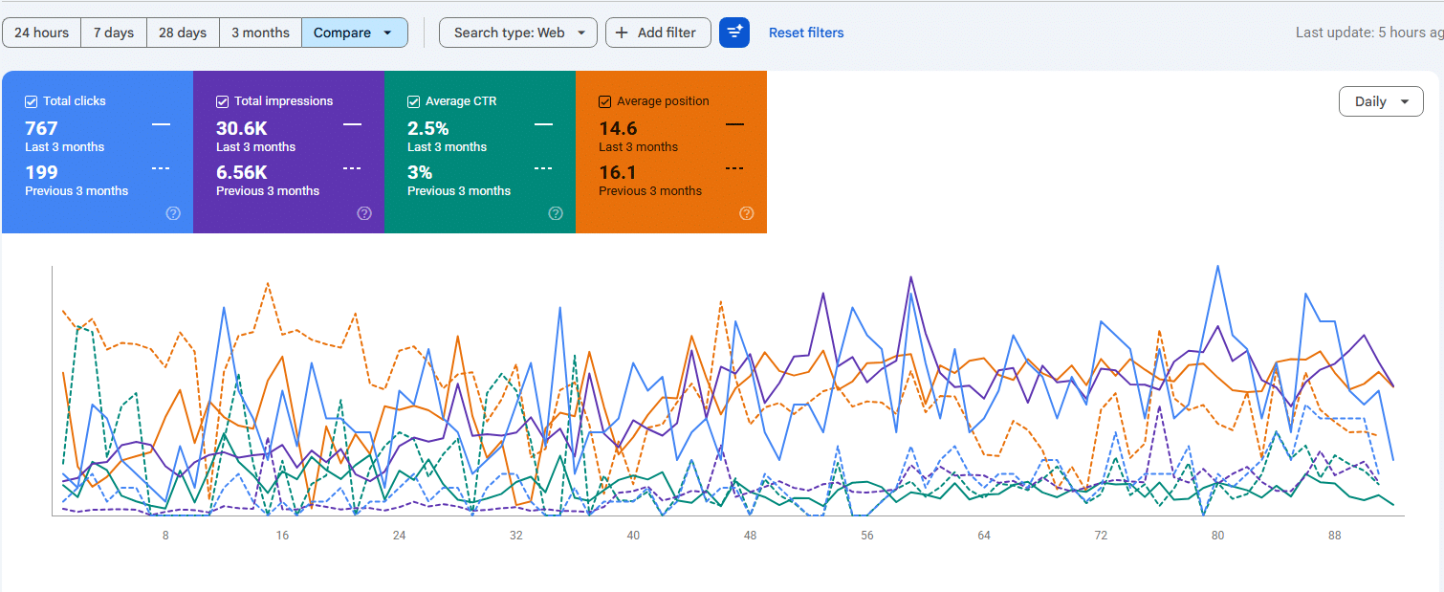Uncheck the Average CTR checkbox
This screenshot has height=592, width=1444.
tap(414, 101)
